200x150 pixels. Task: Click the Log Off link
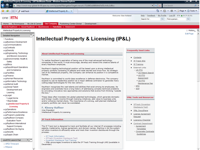172,16
